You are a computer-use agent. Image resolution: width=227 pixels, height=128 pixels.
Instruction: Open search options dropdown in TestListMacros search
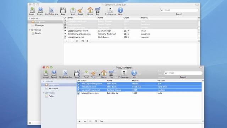click(166, 73)
